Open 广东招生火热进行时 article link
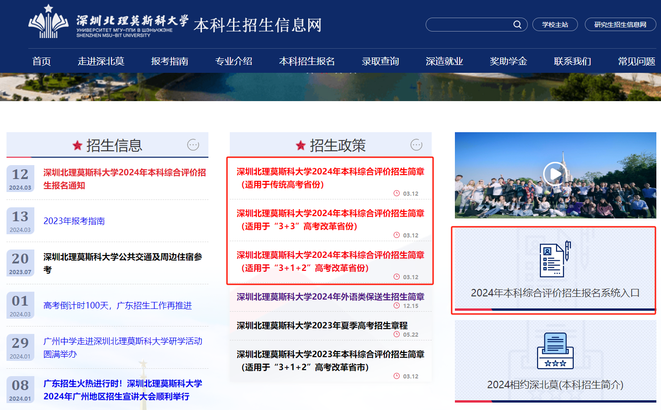 click(x=123, y=390)
